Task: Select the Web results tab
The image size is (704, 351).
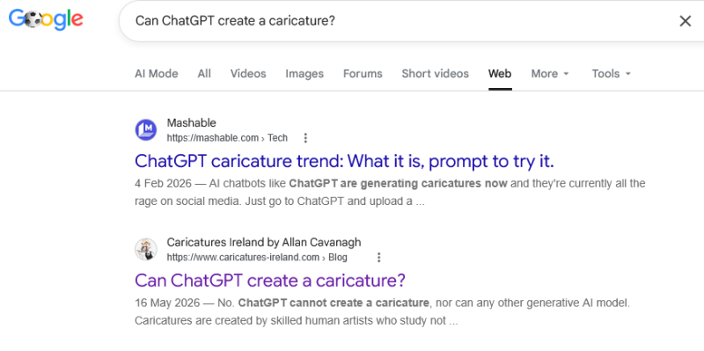Action: (500, 74)
